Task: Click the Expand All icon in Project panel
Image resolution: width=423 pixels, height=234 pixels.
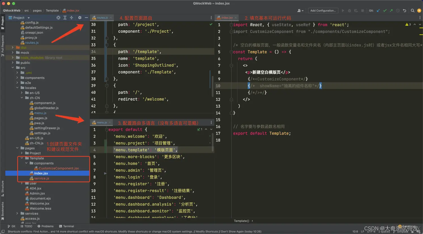Action: (x=65, y=17)
